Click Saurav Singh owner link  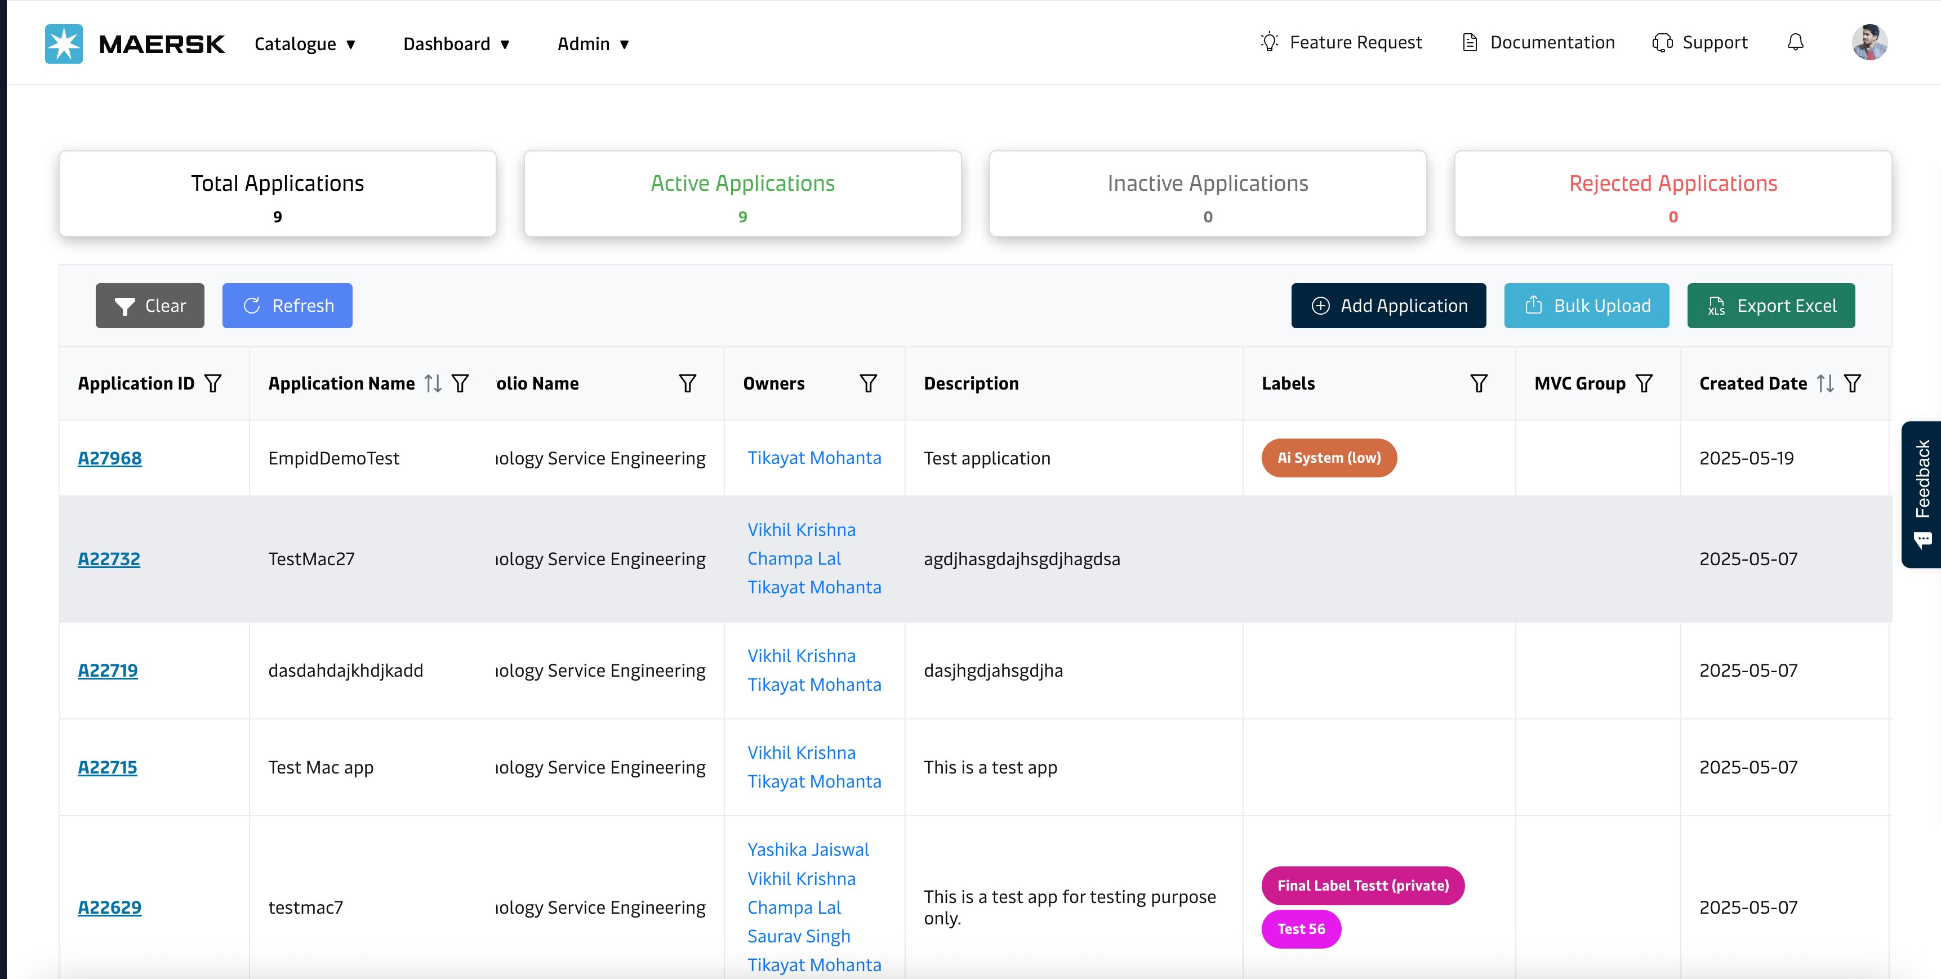(798, 936)
